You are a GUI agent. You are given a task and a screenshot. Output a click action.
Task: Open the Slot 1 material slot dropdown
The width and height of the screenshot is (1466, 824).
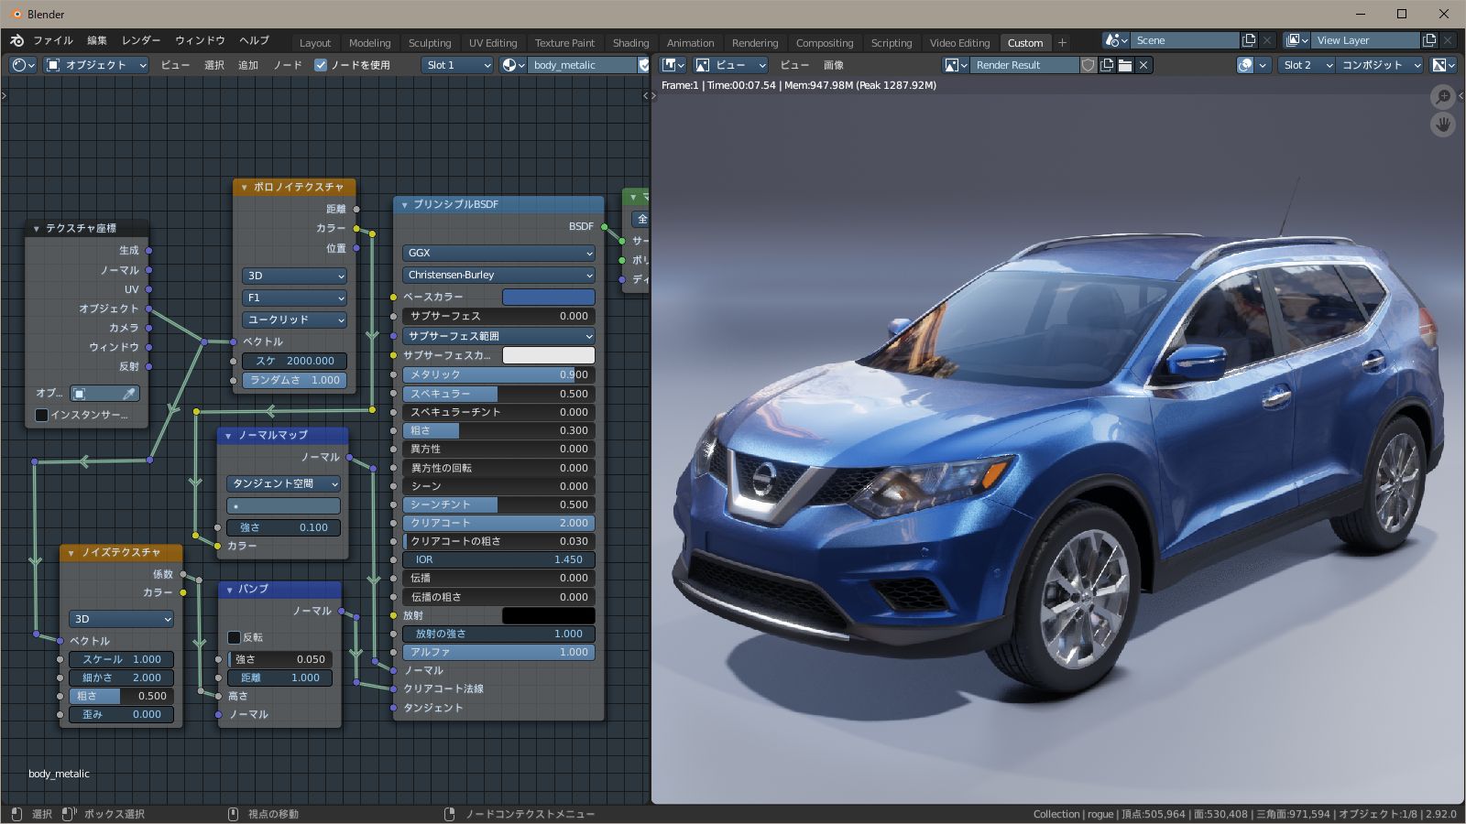458,65
